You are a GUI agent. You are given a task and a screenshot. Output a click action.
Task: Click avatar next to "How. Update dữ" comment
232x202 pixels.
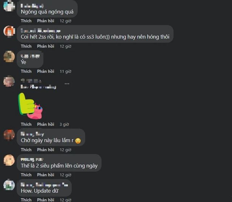point(9,185)
